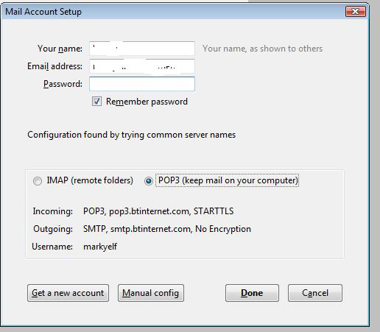Click the Your name input field

142,49
